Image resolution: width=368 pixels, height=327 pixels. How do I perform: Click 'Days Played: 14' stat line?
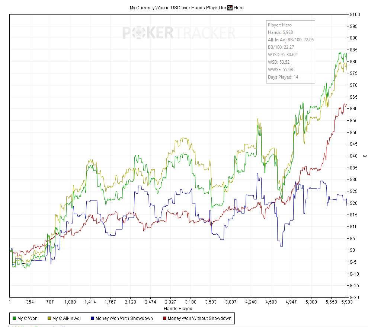click(283, 77)
